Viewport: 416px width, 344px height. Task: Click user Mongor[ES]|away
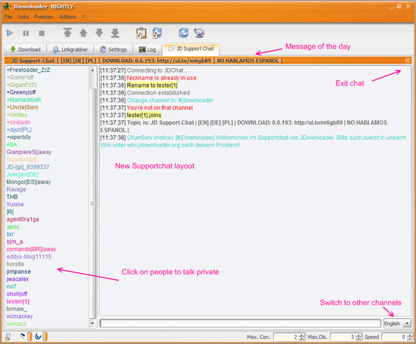point(29,182)
